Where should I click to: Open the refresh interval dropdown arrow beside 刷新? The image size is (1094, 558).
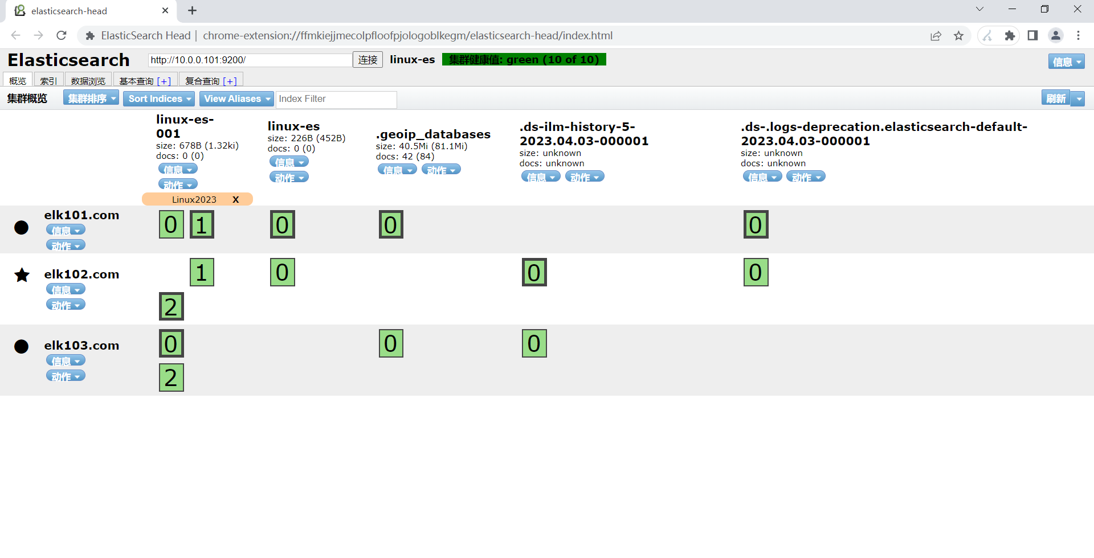point(1078,99)
